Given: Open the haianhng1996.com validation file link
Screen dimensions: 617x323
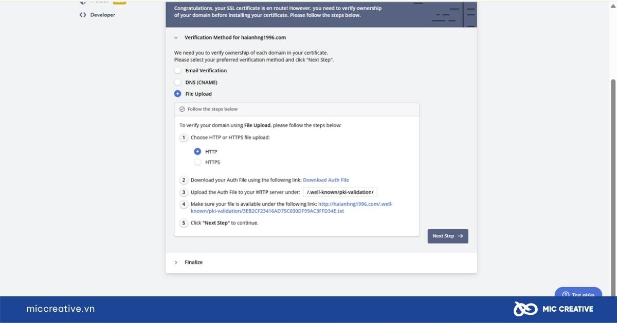Looking at the screenshot, I should [x=292, y=208].
